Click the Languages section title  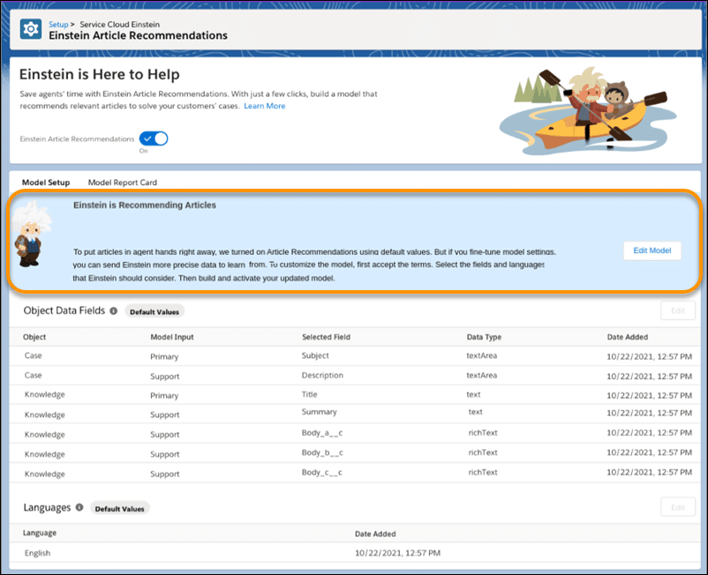[47, 508]
